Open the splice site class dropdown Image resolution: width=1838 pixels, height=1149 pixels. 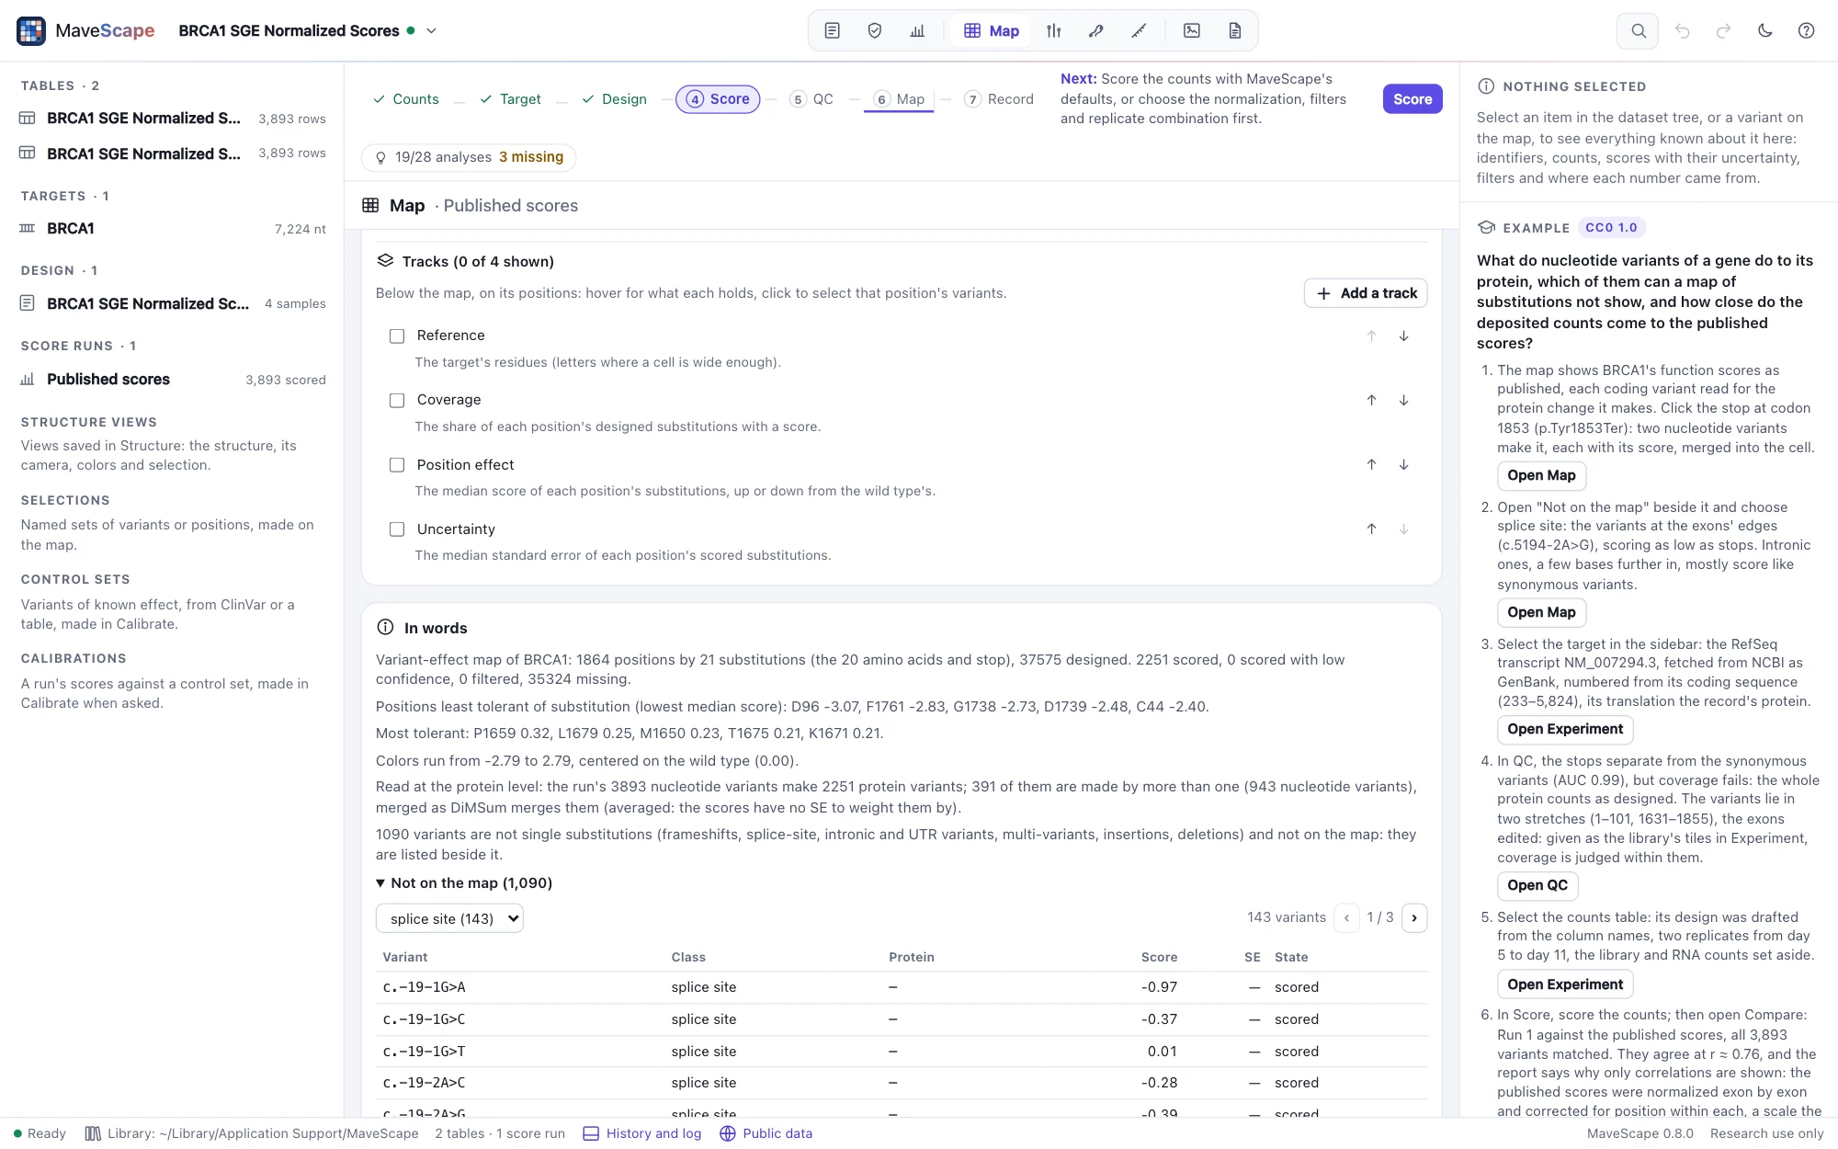tap(449, 918)
